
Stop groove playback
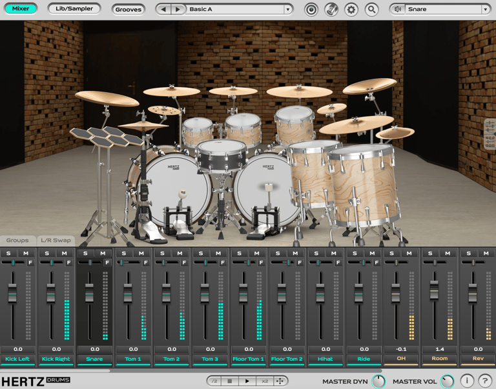[230, 381]
